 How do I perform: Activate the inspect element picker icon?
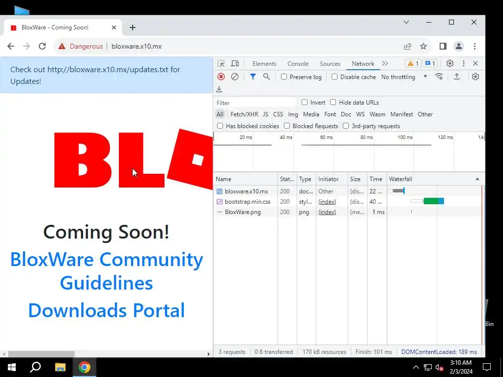click(x=221, y=63)
